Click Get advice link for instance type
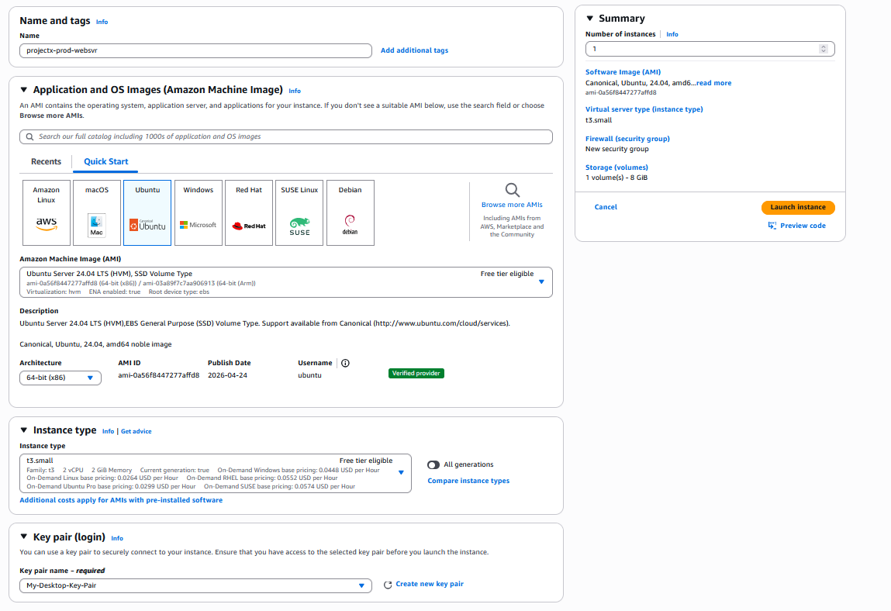The height and width of the screenshot is (611, 891). tap(136, 431)
